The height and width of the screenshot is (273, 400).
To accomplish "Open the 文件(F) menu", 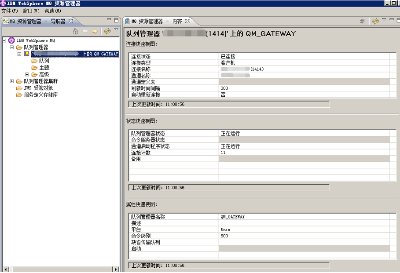I will click(10, 11).
